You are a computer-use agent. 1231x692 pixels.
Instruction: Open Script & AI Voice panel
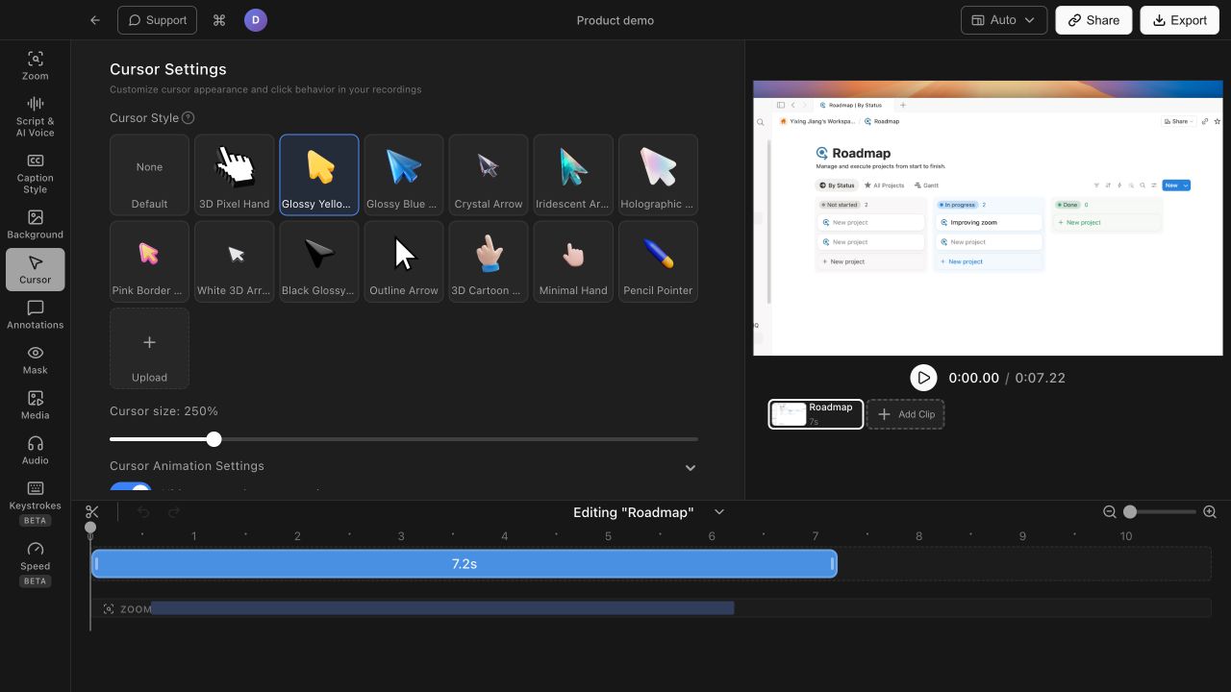[36, 116]
